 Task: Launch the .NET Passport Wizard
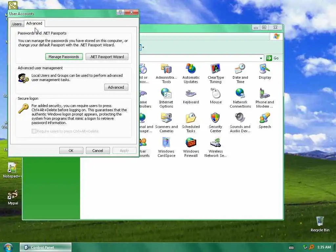(x=107, y=57)
